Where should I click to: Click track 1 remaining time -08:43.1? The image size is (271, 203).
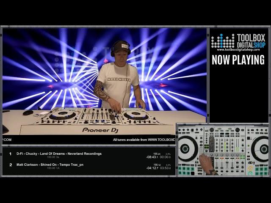point(151,157)
